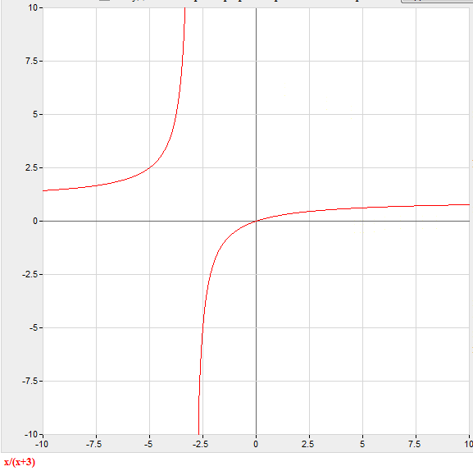Click the x-axis tick label -2.5

[x=200, y=444]
